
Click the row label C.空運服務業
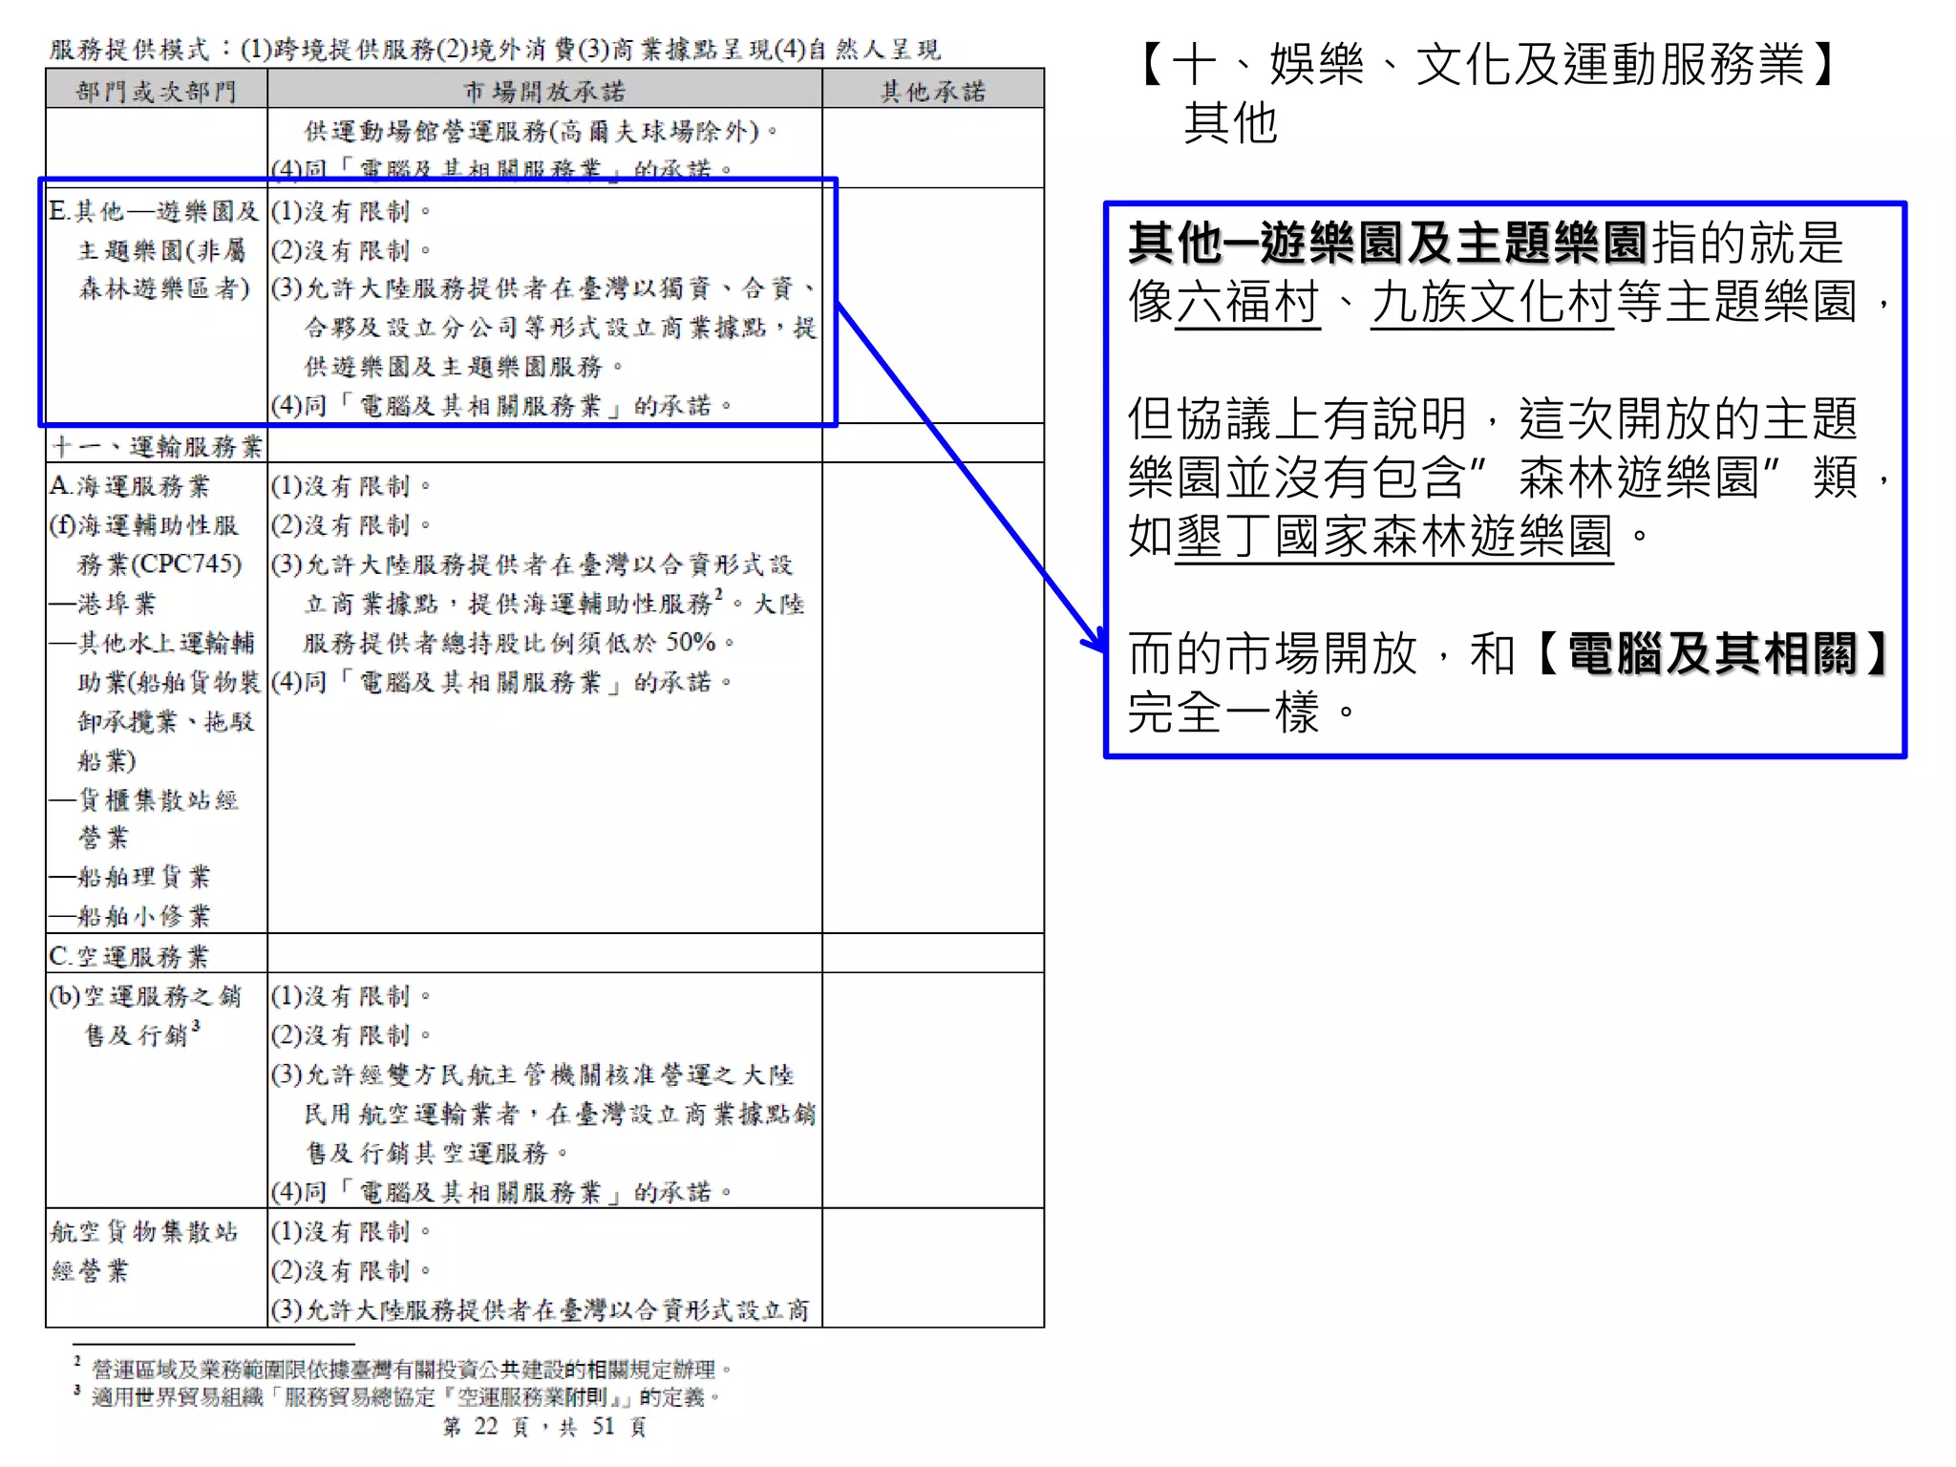click(129, 956)
